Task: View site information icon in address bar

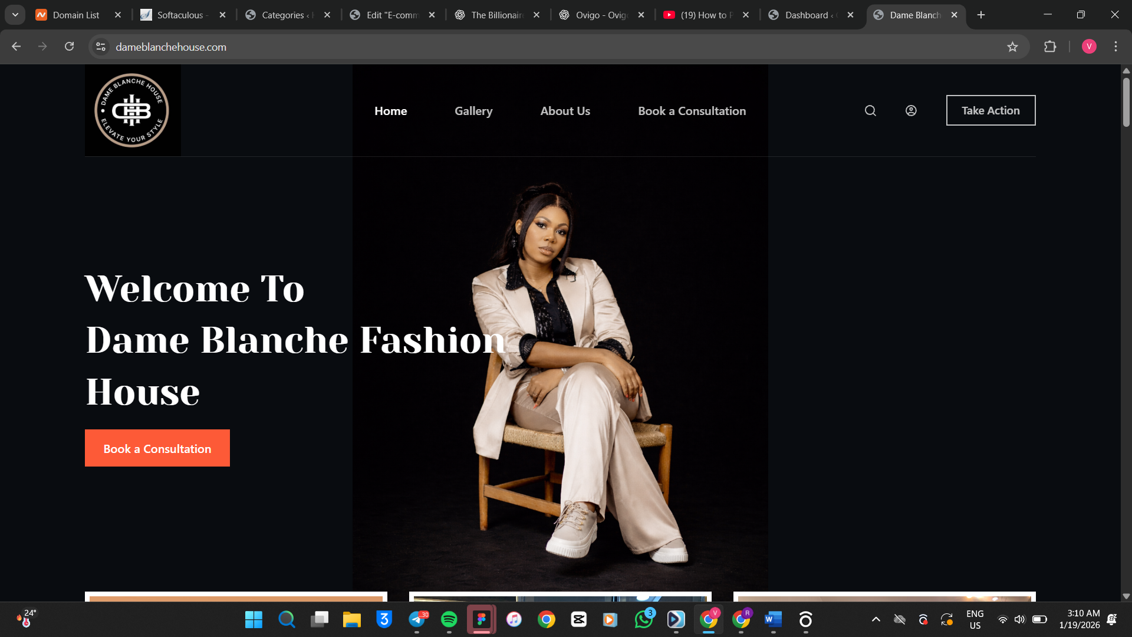Action: pyautogui.click(x=101, y=47)
